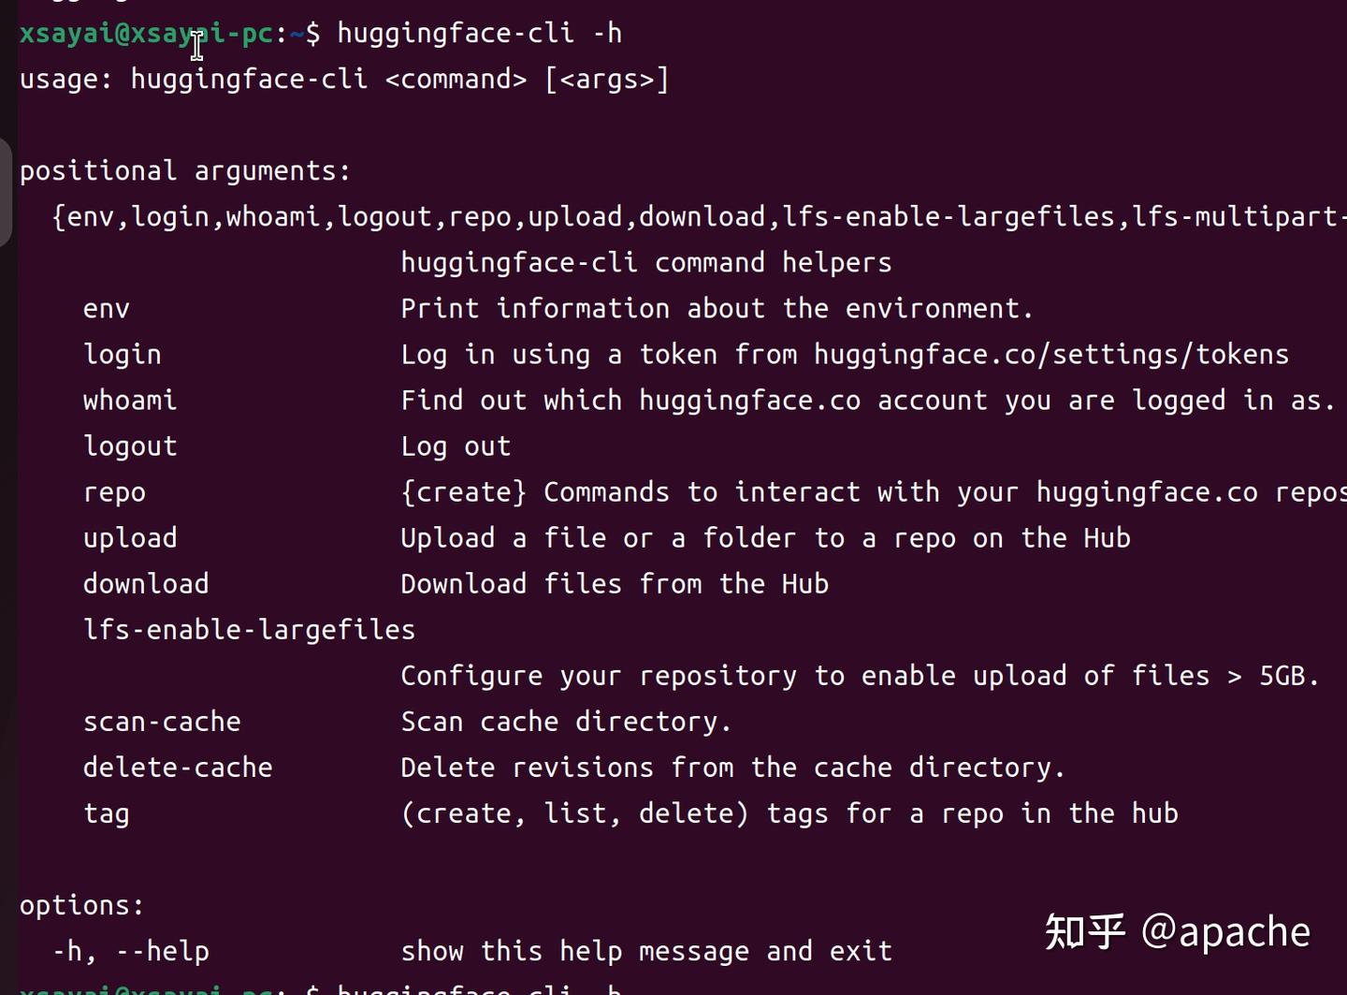This screenshot has width=1347, height=995.
Task: Click the "options:" heading
Action: click(82, 905)
